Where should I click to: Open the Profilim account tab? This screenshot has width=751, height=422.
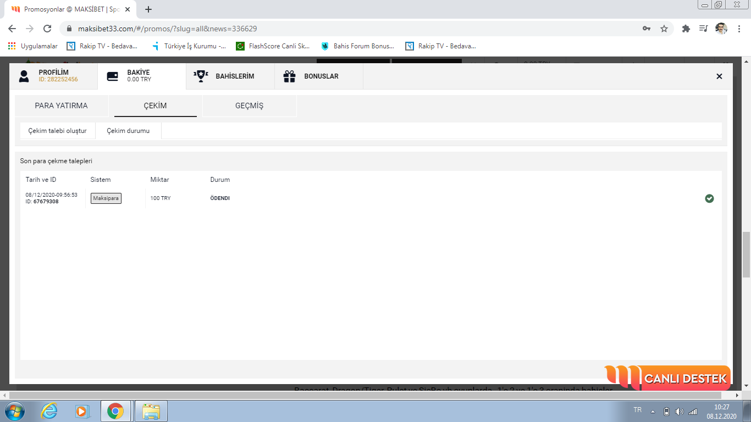coord(53,76)
